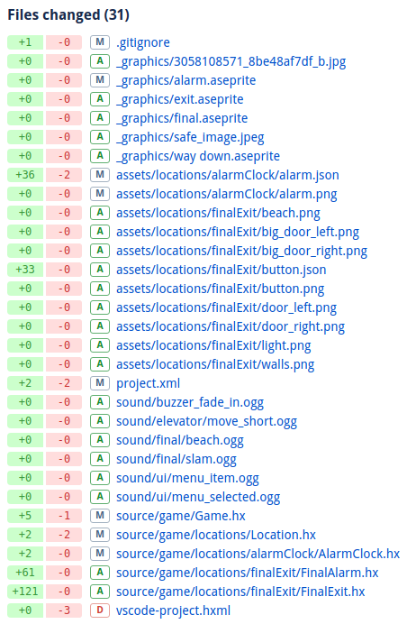The width and height of the screenshot is (407, 624).
Task: Click the A badge beside slam.ogg
Action: tap(100, 458)
